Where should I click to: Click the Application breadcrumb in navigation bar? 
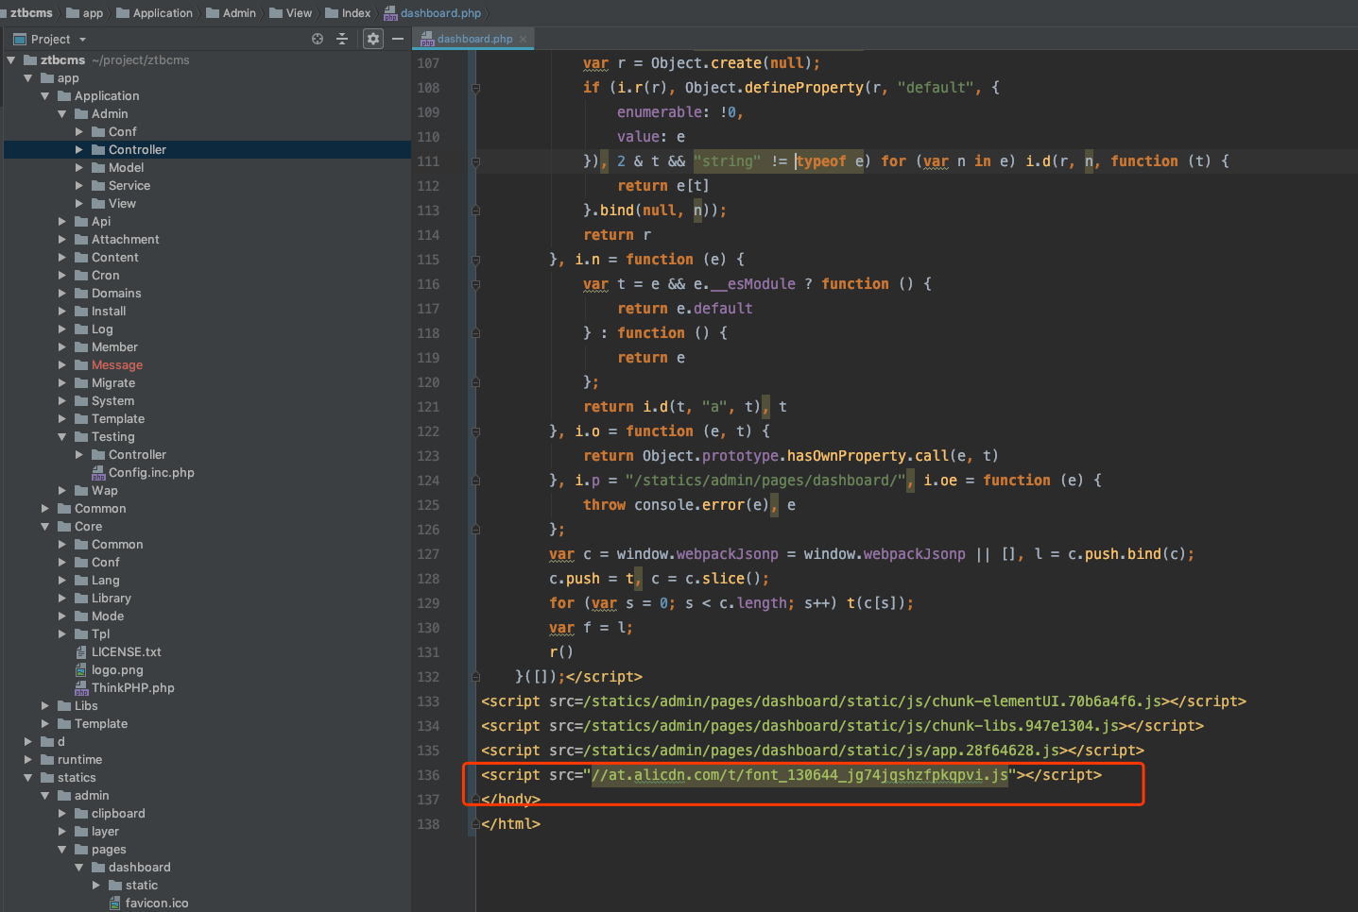tap(163, 13)
